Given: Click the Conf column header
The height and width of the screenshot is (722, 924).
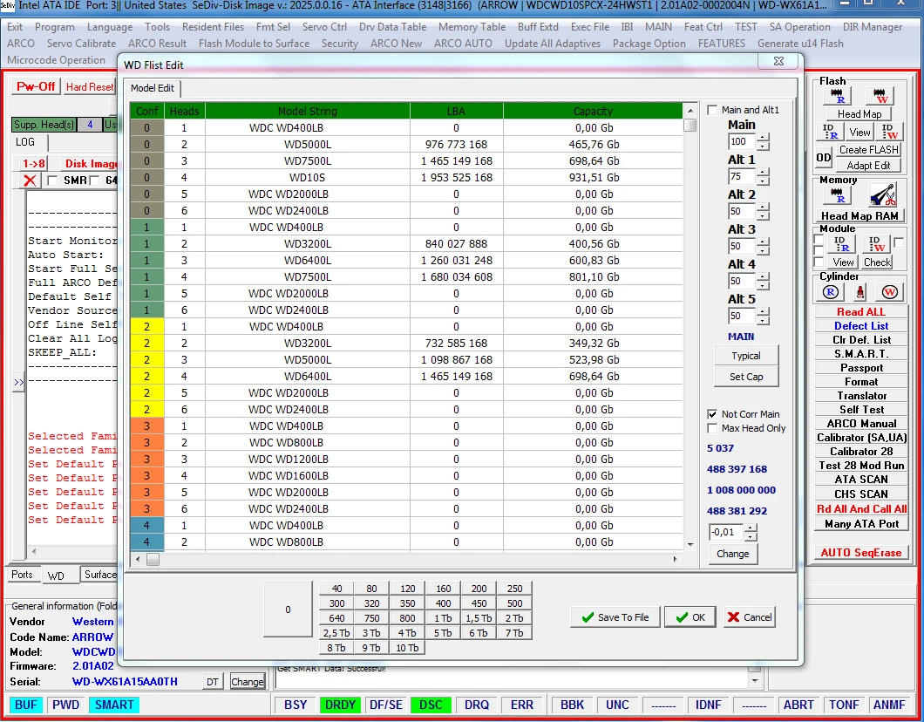Looking at the screenshot, I should pos(146,111).
